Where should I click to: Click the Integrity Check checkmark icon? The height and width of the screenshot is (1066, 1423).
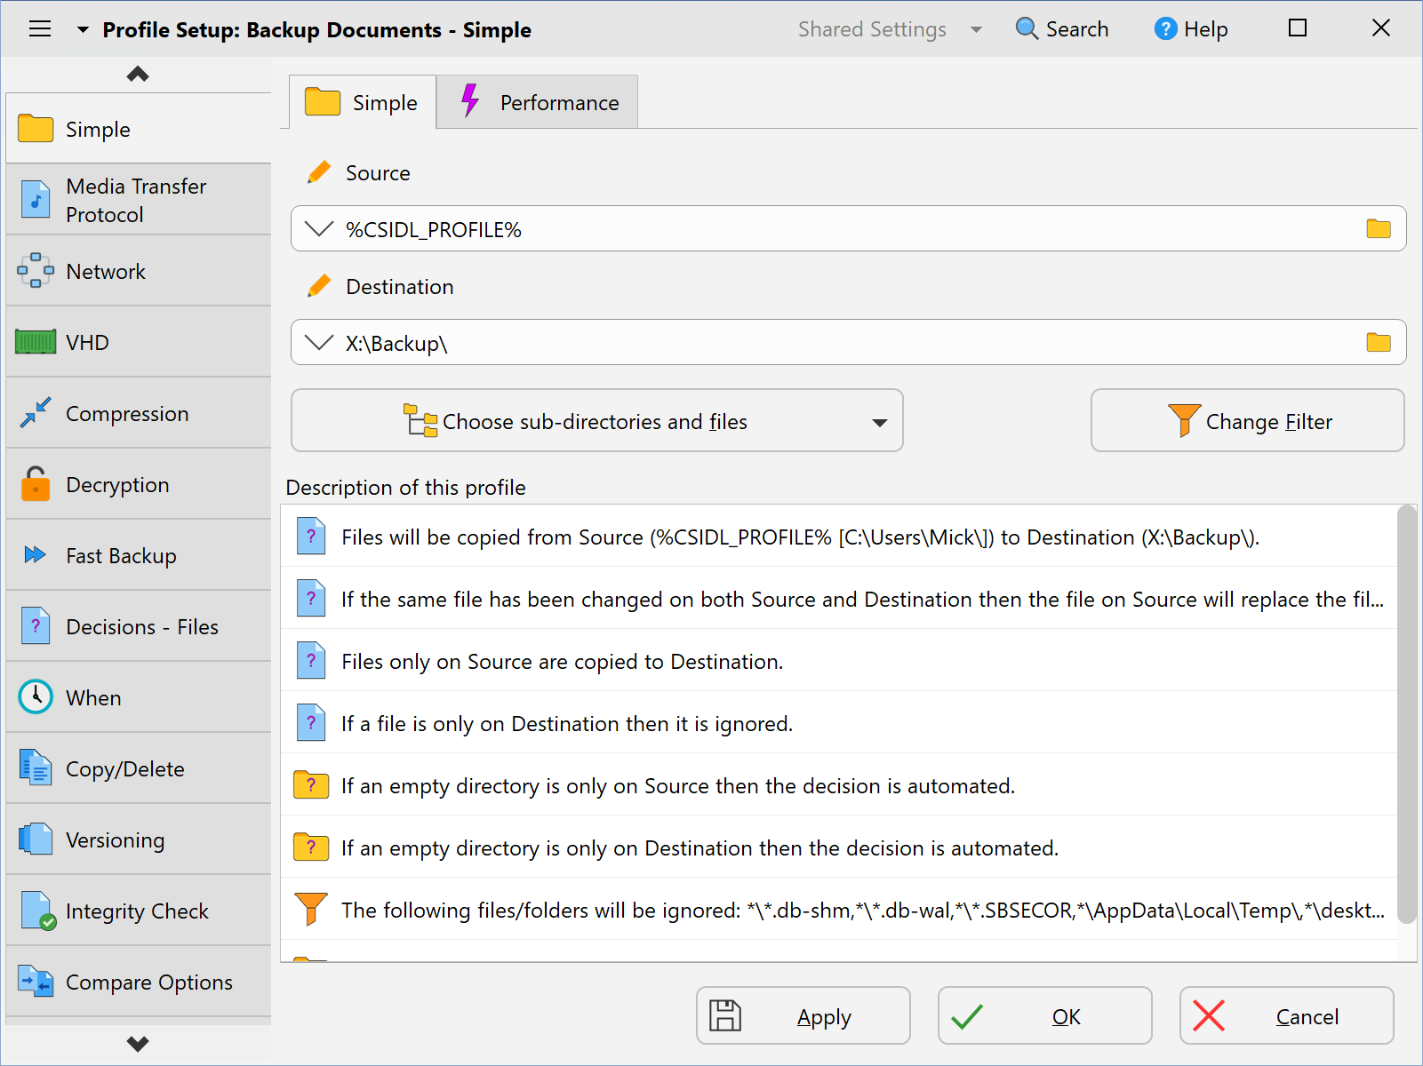click(35, 911)
